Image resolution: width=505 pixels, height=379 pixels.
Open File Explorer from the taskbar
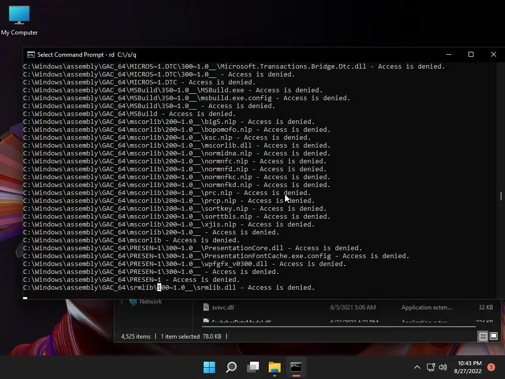pos(275,367)
